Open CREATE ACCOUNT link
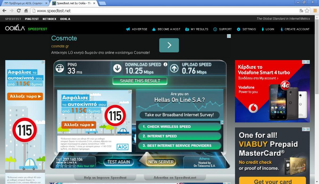The width and height of the screenshot is (319, 184). click(297, 29)
